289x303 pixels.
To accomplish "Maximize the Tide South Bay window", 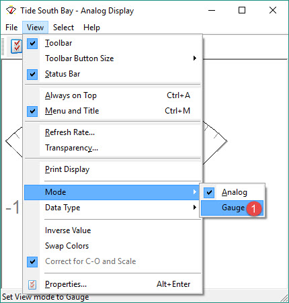I will pyautogui.click(x=242, y=10).
